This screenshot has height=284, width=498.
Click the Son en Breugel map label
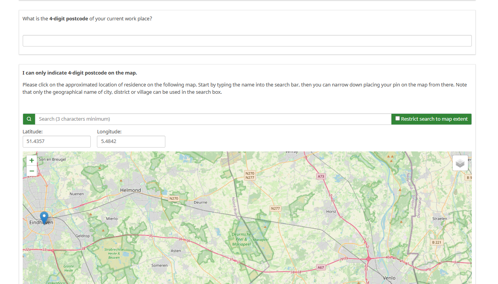click(52, 159)
